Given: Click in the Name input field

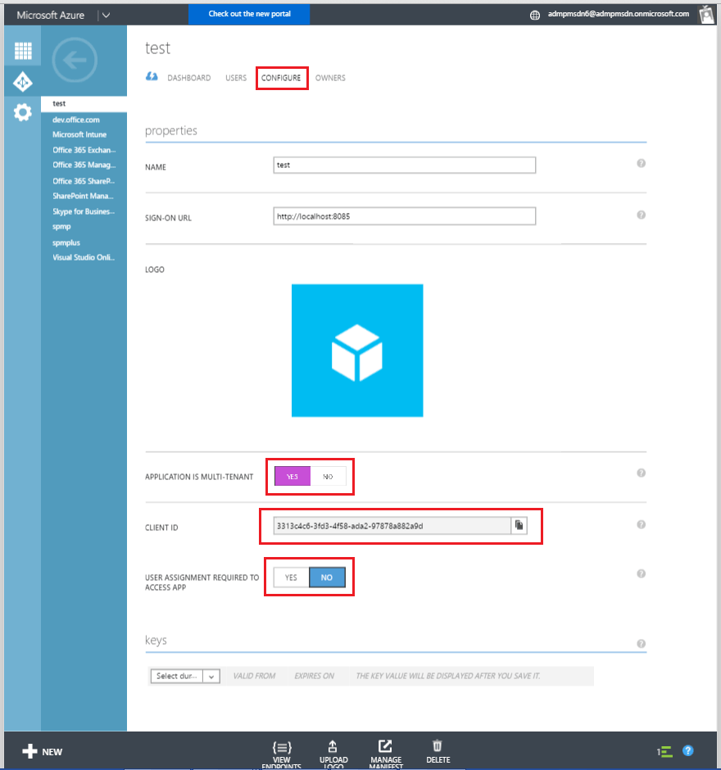Looking at the screenshot, I should pyautogui.click(x=404, y=165).
